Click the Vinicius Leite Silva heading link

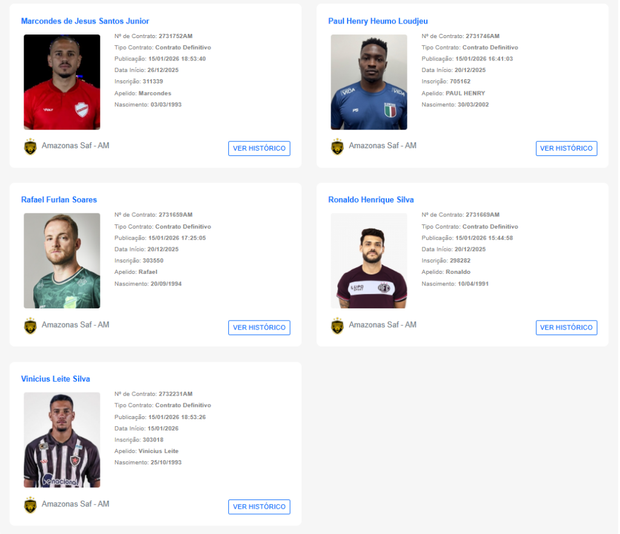tap(55, 379)
